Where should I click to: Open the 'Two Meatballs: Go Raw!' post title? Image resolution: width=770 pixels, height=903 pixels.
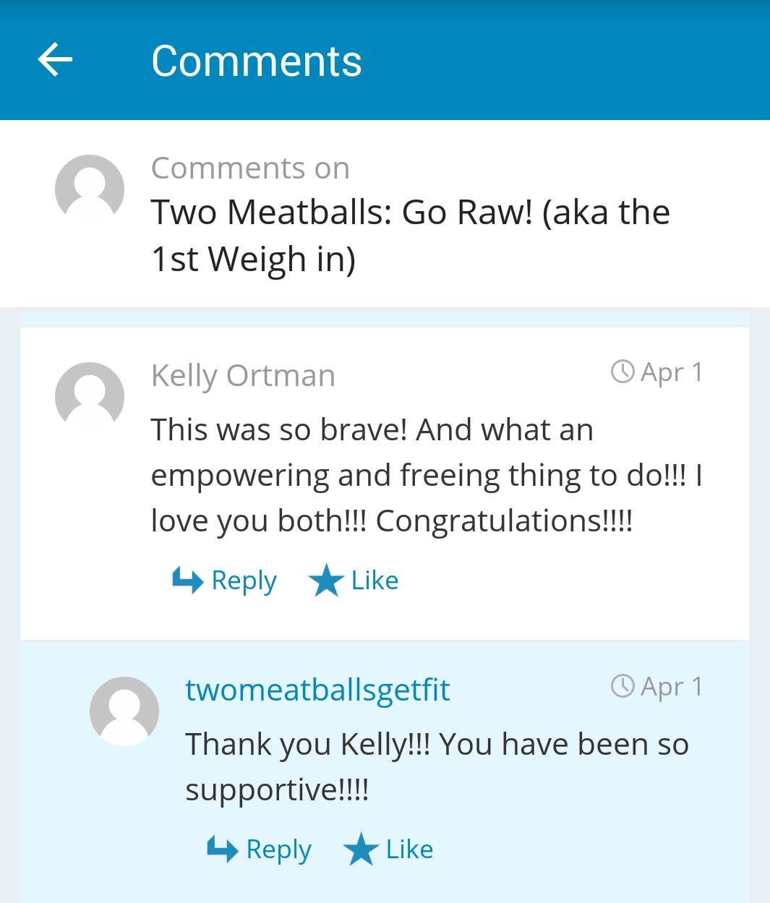(410, 235)
